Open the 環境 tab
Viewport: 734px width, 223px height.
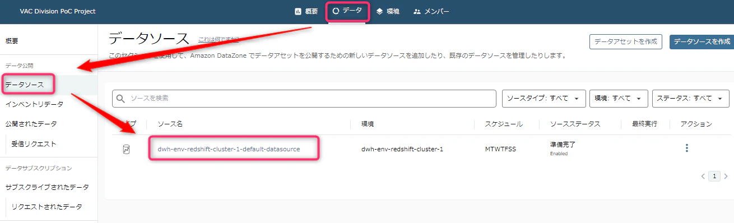point(388,11)
